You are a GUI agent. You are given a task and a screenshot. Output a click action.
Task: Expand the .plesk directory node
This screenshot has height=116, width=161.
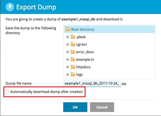point(68,37)
